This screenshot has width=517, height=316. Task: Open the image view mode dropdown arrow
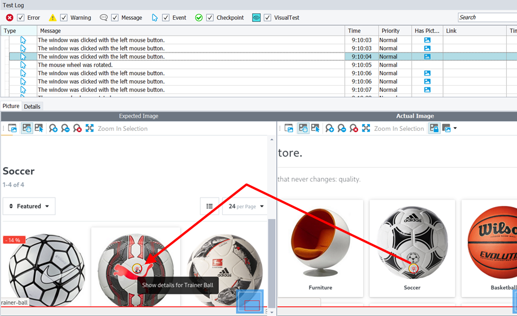click(x=455, y=129)
